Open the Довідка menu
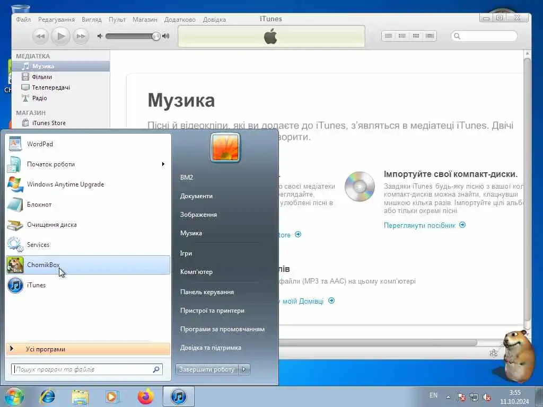The width and height of the screenshot is (543, 407). tap(214, 20)
